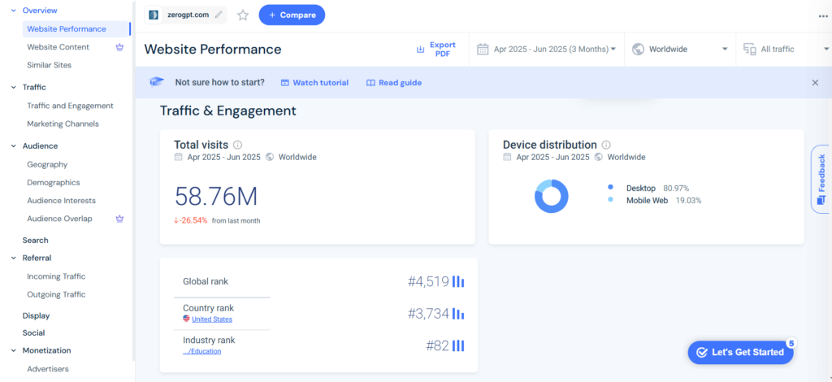Open the All traffic dropdown
Image resolution: width=832 pixels, height=382 pixels.
(x=786, y=50)
